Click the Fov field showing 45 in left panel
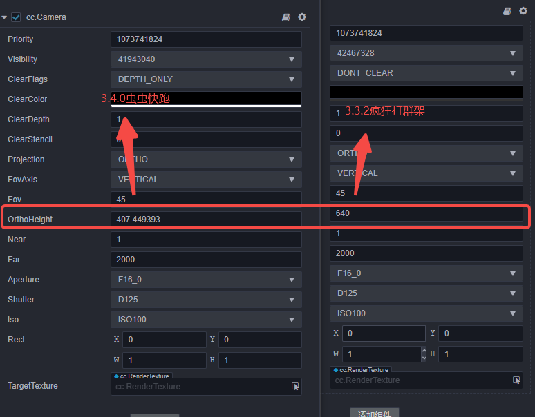The height and width of the screenshot is (417, 535). (x=206, y=199)
